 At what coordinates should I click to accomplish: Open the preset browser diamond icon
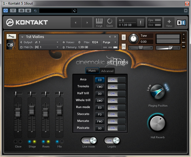(75, 11)
